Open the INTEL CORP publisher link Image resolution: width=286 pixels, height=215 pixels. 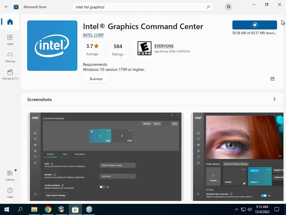coord(93,35)
